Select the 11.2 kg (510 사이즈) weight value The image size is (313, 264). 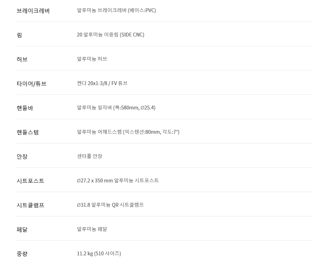point(99,254)
